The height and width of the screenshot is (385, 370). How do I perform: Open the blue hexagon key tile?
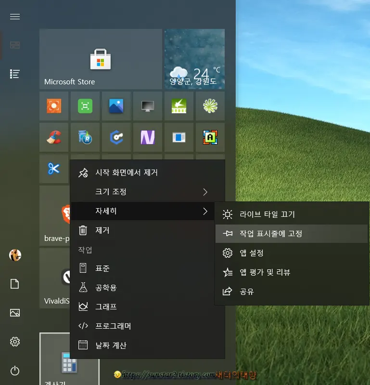coord(116,137)
